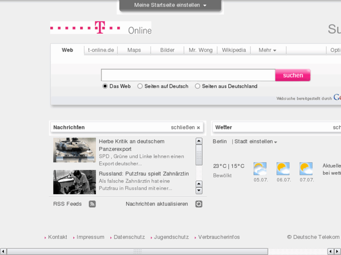
Task: Switch to the Mr. Wong tab
Action: tap(200, 50)
